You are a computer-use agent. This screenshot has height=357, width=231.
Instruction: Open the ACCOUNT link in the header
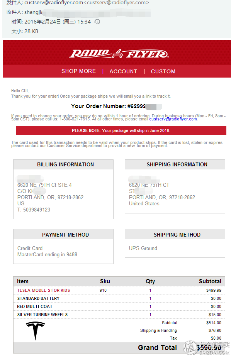[123, 71]
